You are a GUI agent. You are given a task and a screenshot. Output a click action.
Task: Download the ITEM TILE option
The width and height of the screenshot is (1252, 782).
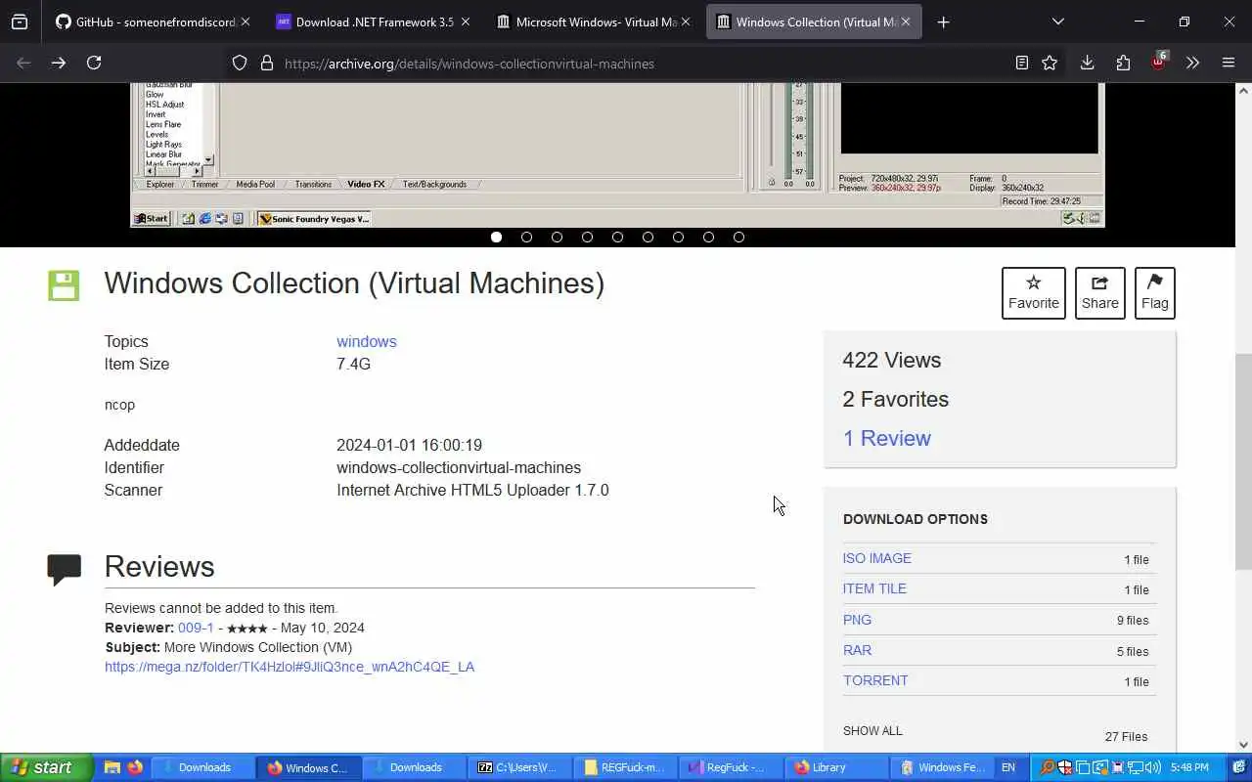tap(874, 588)
